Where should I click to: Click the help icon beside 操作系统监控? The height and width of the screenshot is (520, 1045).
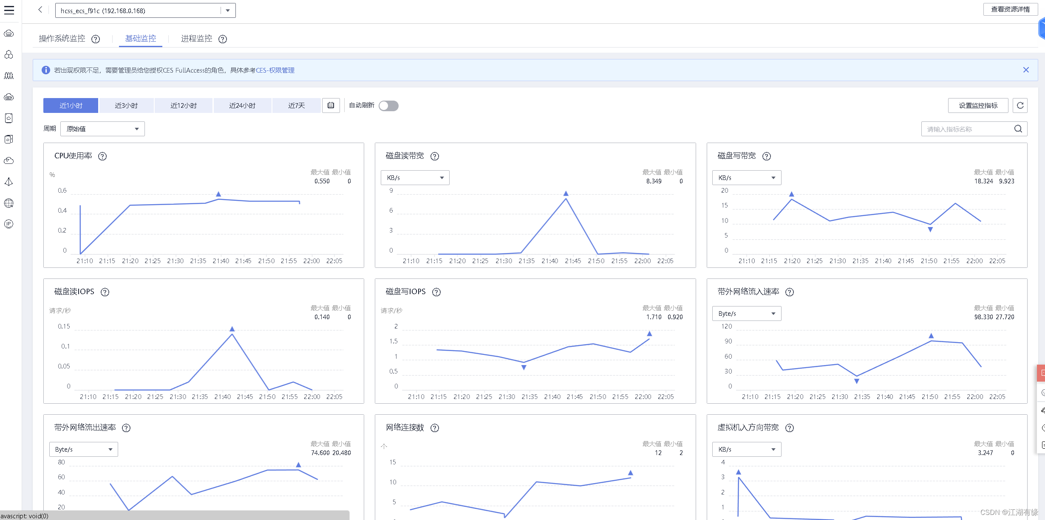(x=96, y=39)
